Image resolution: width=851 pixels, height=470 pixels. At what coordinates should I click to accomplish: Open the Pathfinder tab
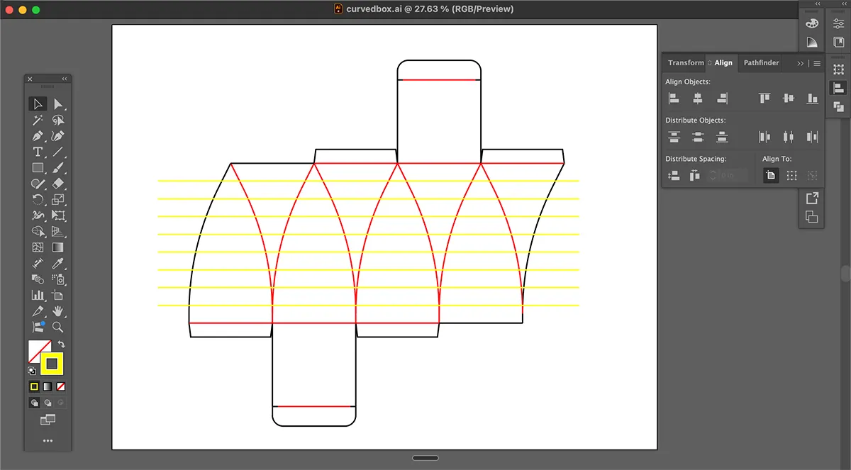click(761, 63)
